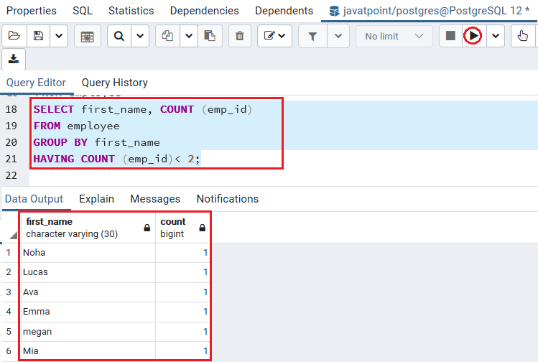The width and height of the screenshot is (538, 362).
Task: Expand the execute options dropdown arrow
Action: pyautogui.click(x=496, y=36)
